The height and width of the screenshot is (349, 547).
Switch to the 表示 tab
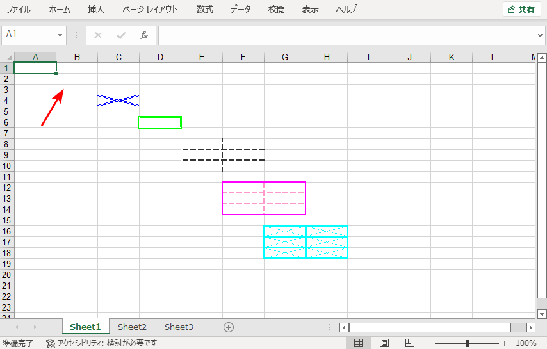pyautogui.click(x=310, y=10)
